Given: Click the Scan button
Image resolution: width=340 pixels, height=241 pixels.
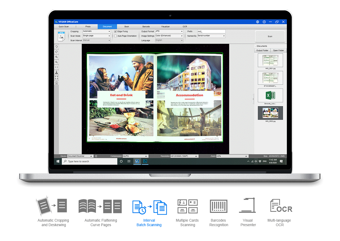Looking at the screenshot, I should point(270,36).
